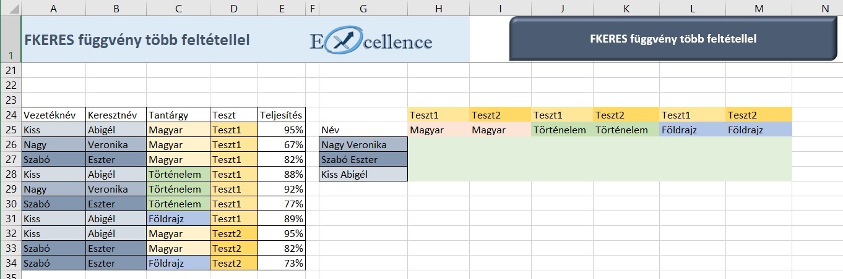Select the Nagy Veronika name cell in column G
This screenshot has width=843, height=279.
pos(363,144)
